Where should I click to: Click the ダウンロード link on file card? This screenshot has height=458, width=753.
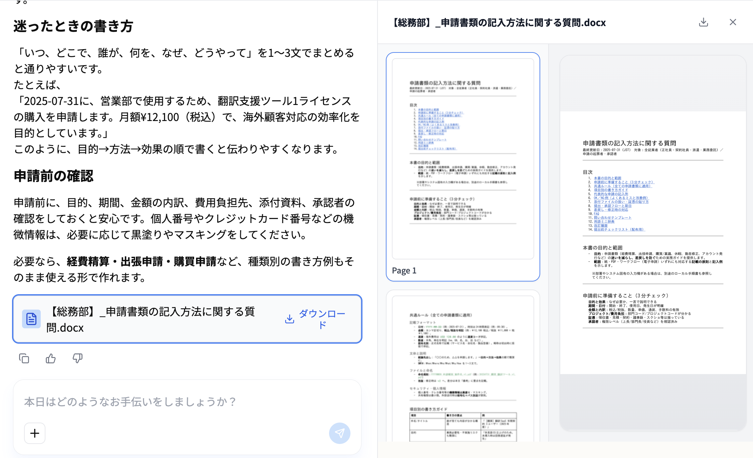[x=316, y=319]
